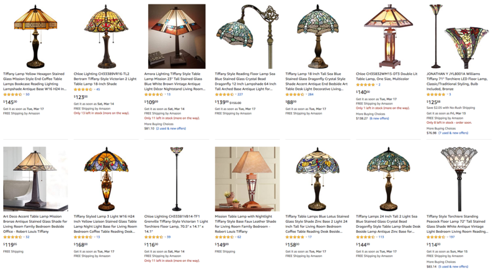View the Art Deco Accent Table Lamp image
496x273 pixels.
click(35, 179)
